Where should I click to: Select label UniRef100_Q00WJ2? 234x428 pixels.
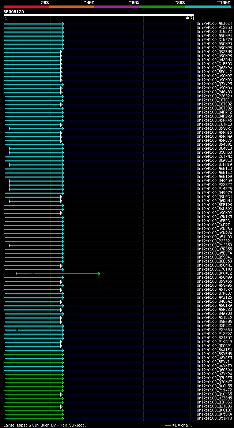point(214,273)
